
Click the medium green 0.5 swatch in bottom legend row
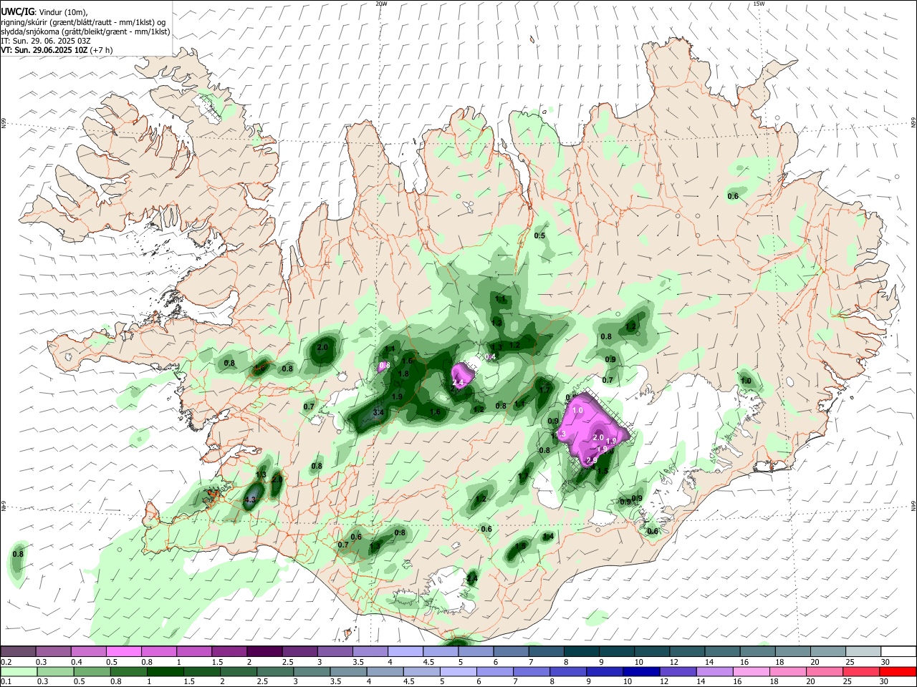(x=91, y=672)
